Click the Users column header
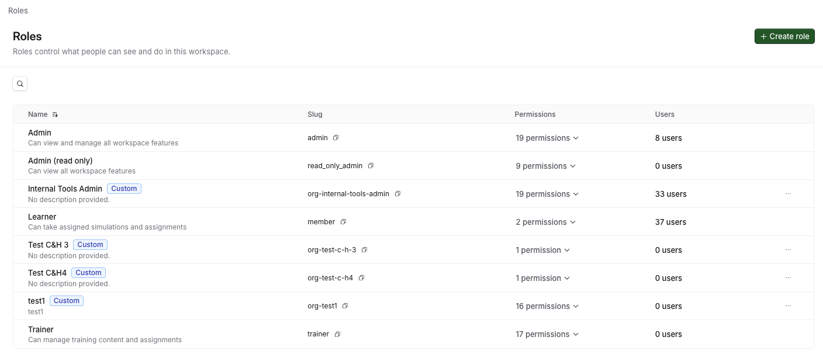The image size is (823, 358). [665, 114]
